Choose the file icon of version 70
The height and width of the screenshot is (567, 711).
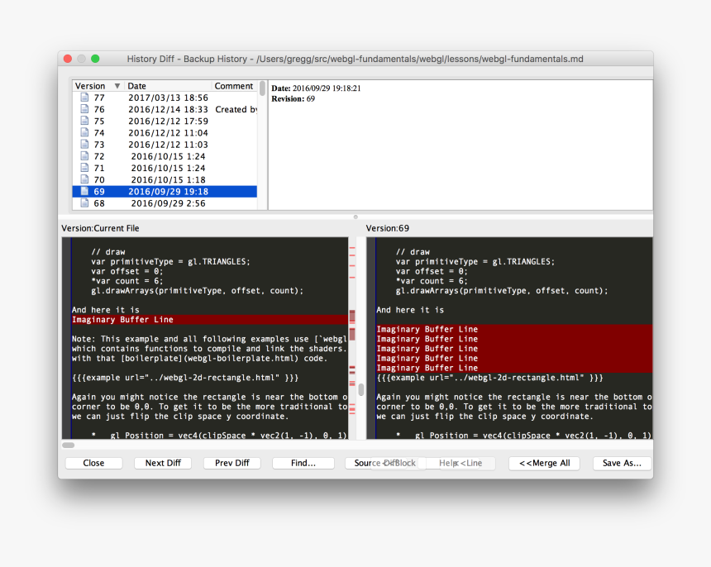[x=84, y=179]
